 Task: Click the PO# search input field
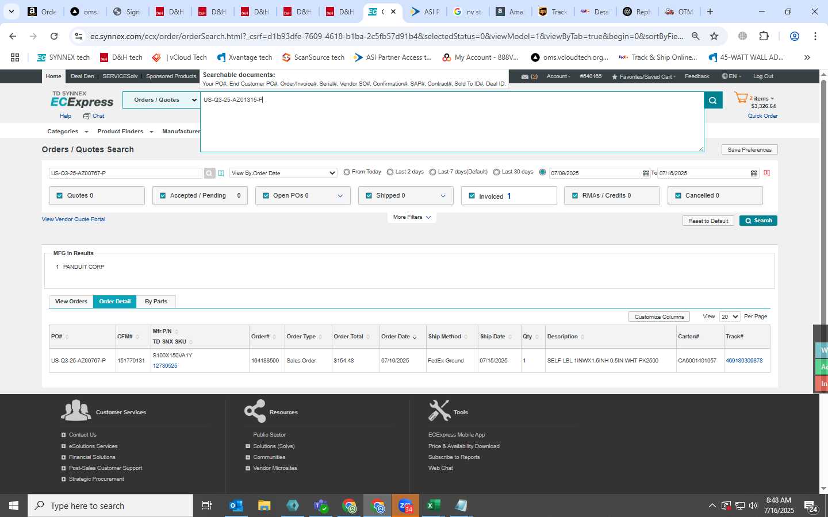[x=125, y=173]
